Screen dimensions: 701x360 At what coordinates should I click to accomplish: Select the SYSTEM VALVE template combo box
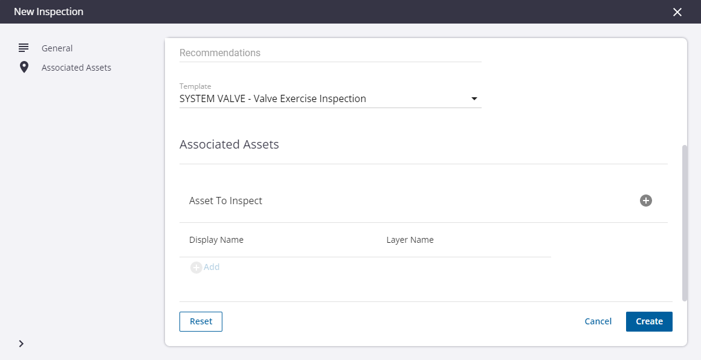coord(331,98)
